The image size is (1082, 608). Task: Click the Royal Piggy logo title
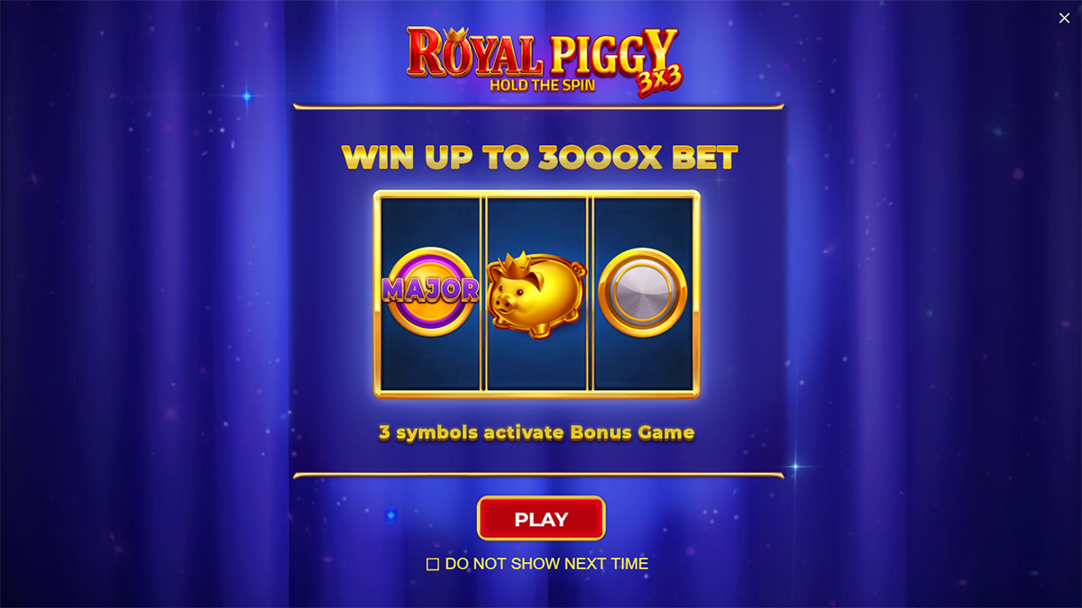click(541, 51)
